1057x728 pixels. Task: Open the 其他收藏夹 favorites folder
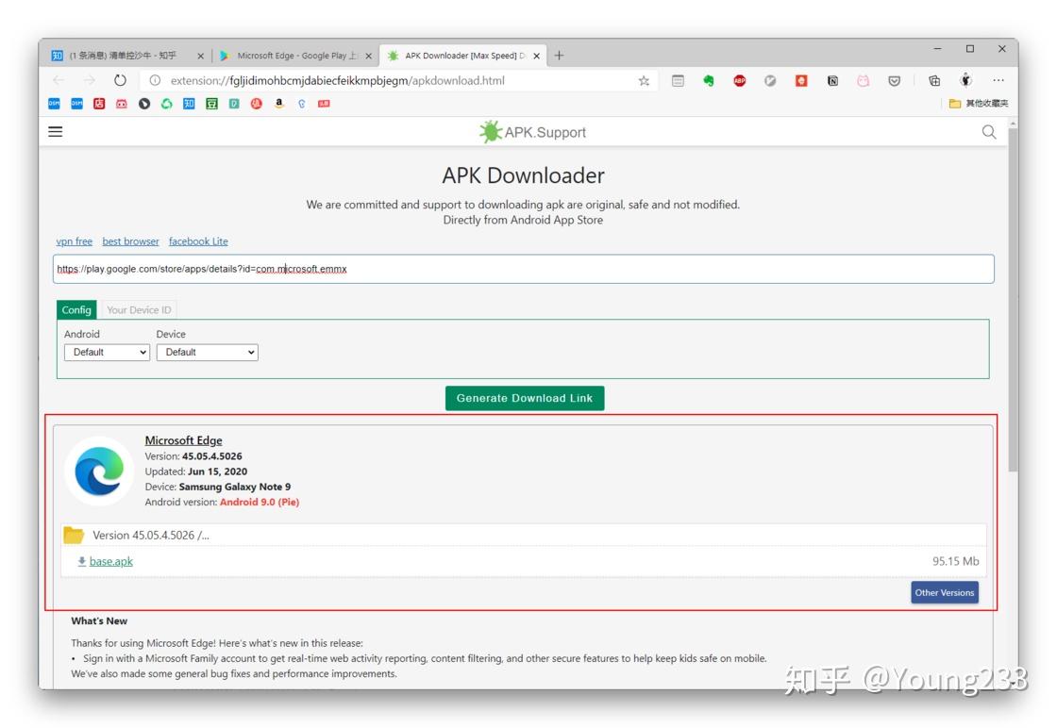(979, 104)
